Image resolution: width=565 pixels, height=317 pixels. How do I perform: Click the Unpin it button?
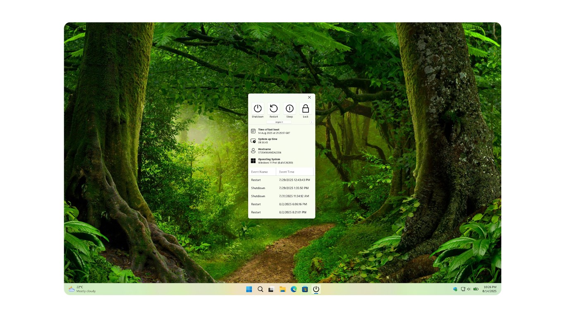279,122
